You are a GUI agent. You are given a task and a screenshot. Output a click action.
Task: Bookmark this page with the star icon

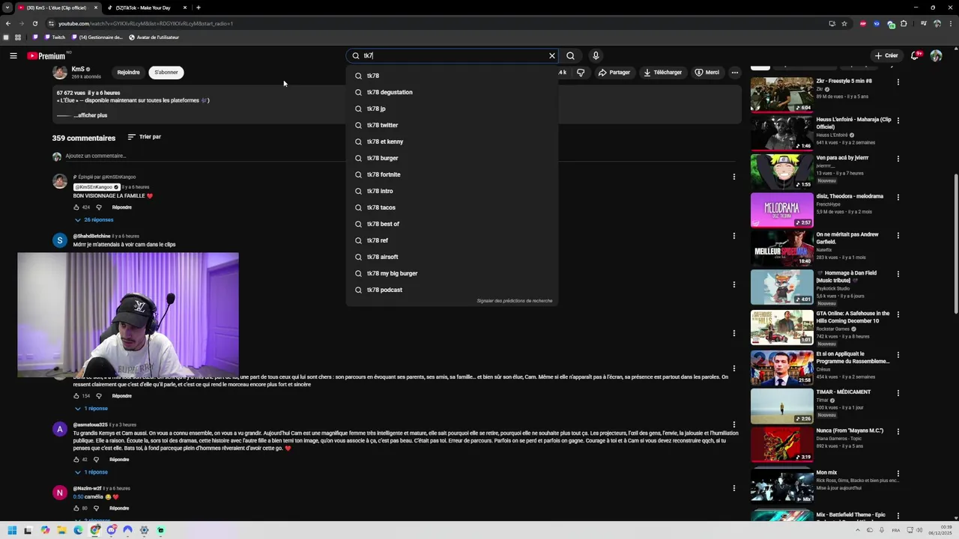coord(844,23)
